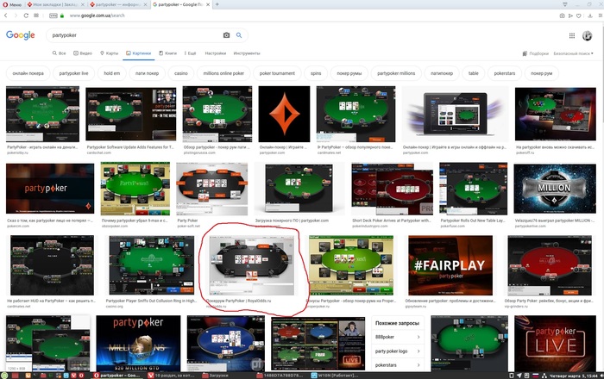The image size is (604, 379).
Task: Select the 'casino' filter chip
Action: click(180, 73)
